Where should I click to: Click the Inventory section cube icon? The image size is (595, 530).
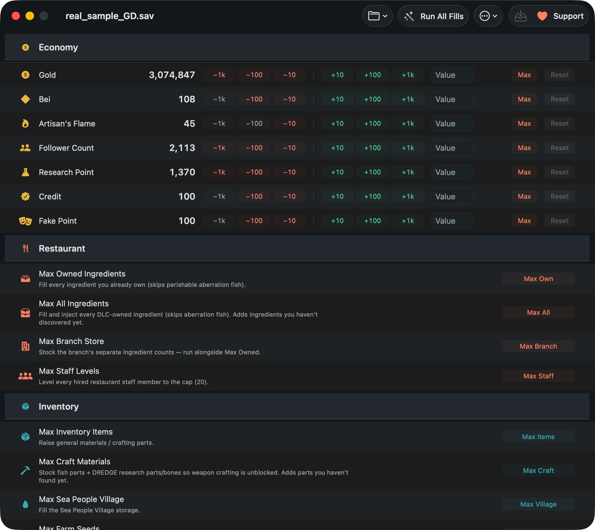tap(25, 406)
